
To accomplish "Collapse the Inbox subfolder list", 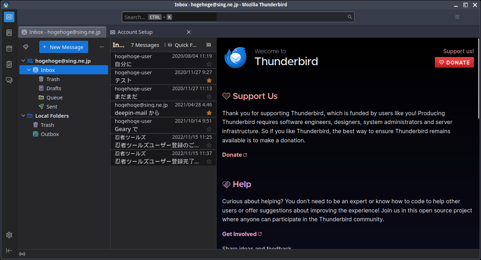I will click(x=29, y=70).
